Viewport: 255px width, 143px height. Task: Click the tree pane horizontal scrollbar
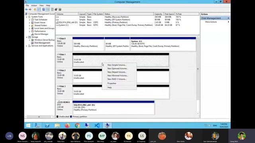click(39, 117)
